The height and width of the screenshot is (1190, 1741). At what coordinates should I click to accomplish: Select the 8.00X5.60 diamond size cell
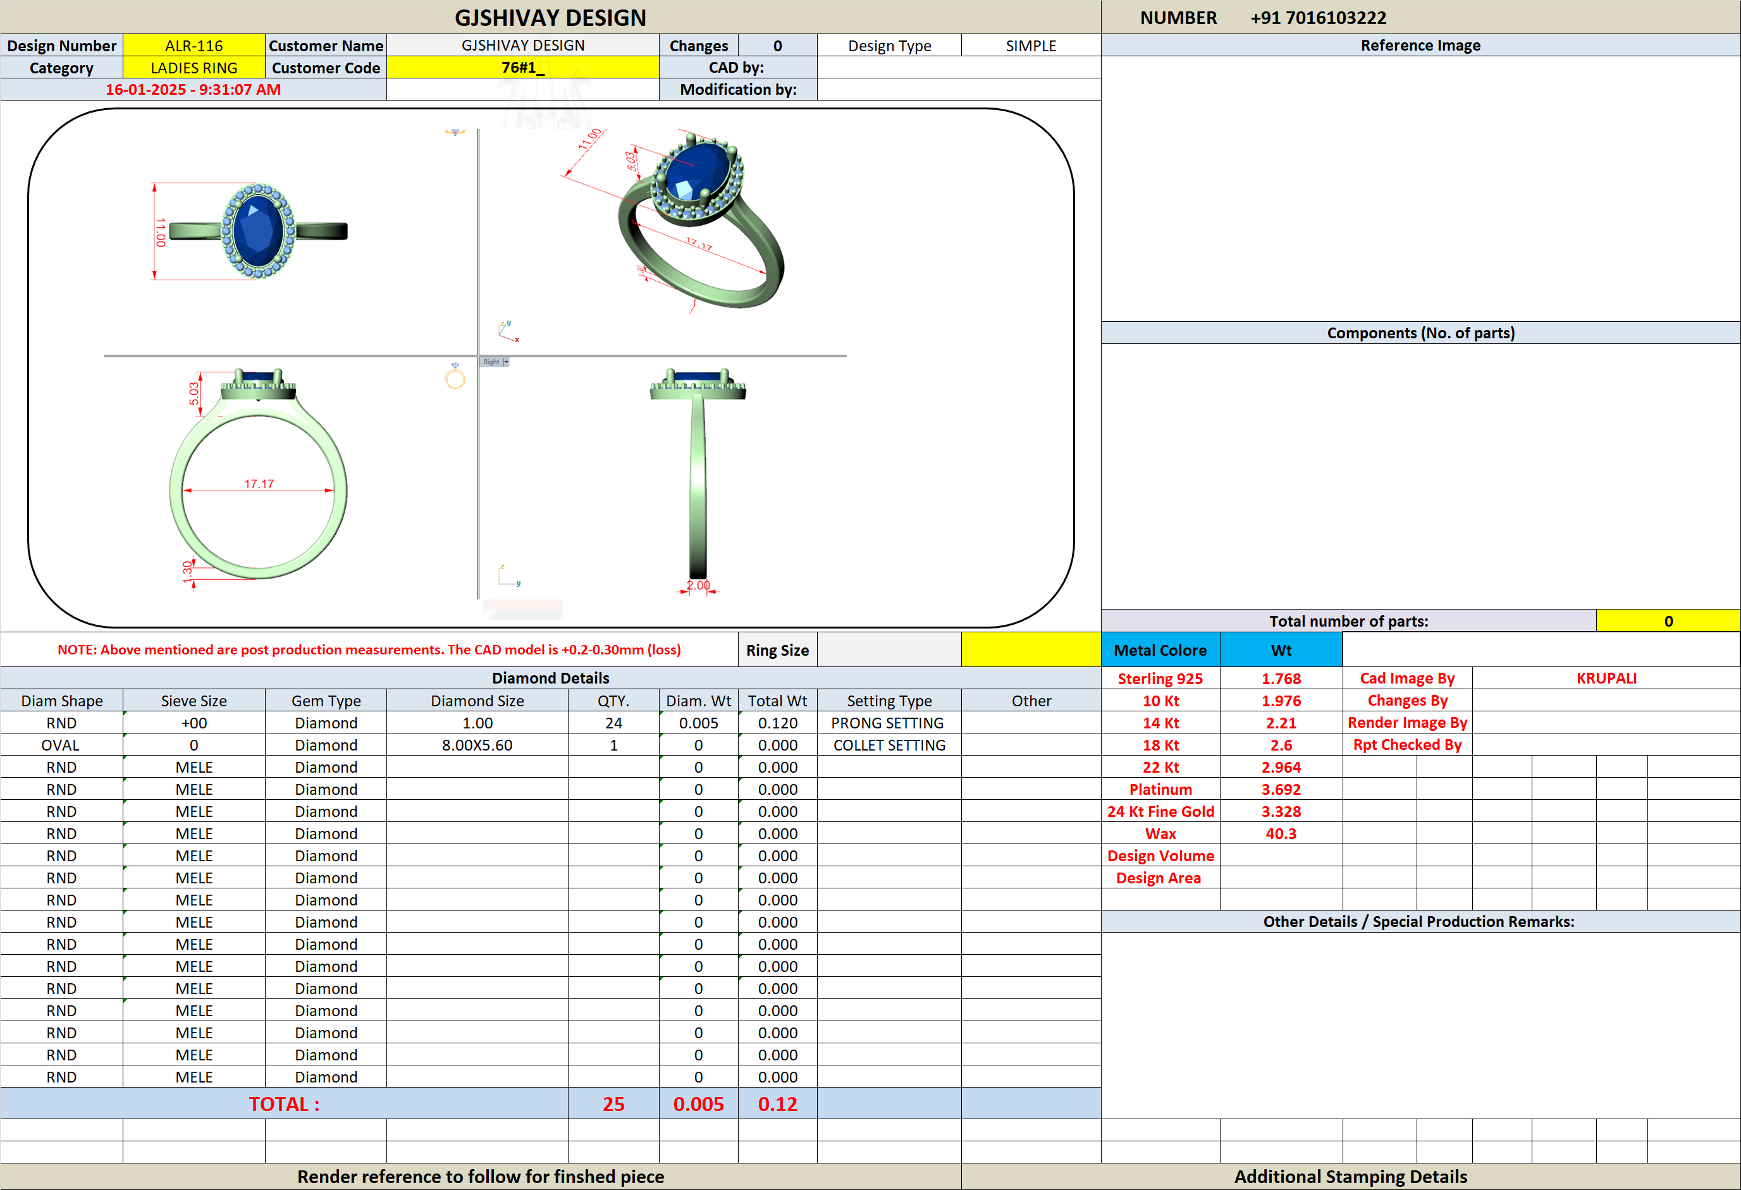pyautogui.click(x=477, y=744)
